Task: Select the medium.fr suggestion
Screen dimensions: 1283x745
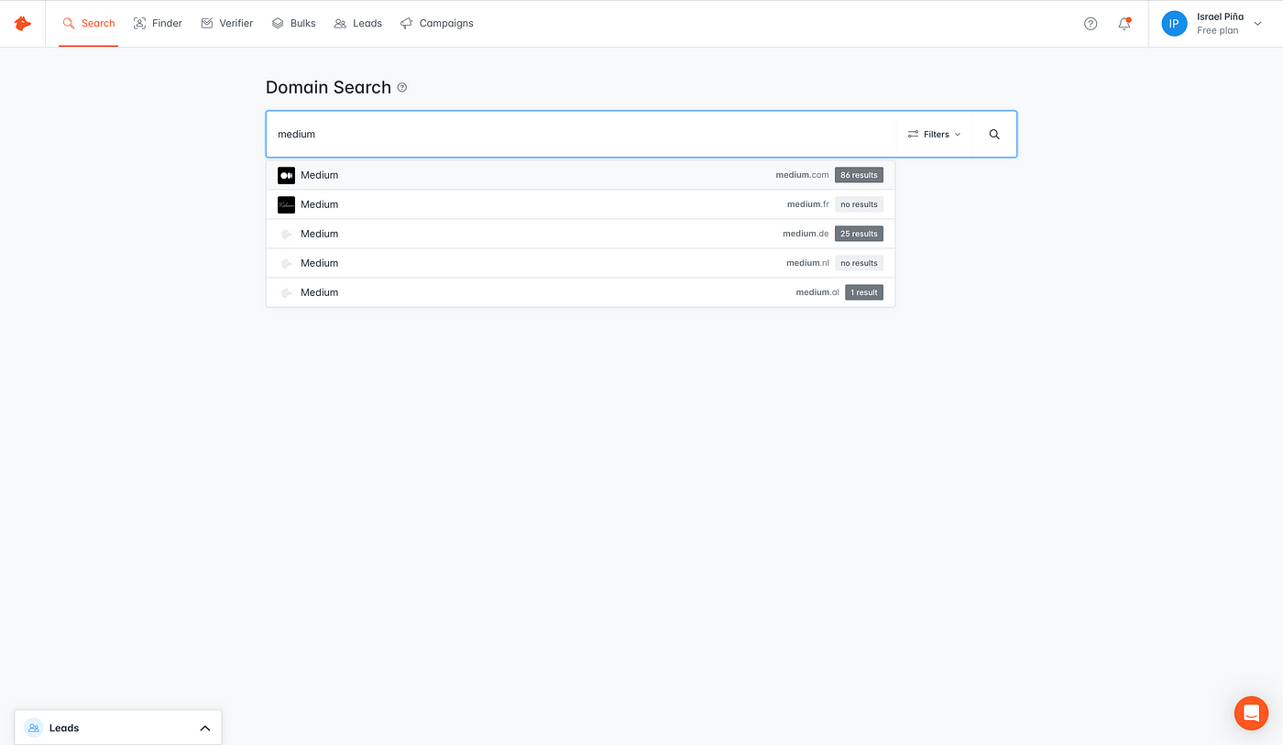Action: pos(580,204)
